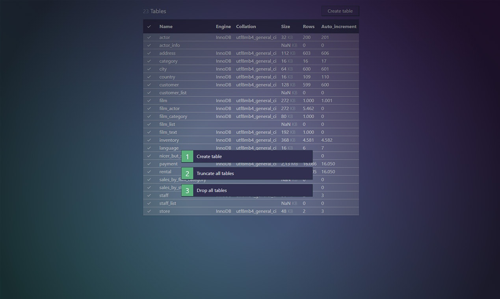Click the Create table button above the table list
Image resolution: width=500 pixels, height=299 pixels.
pos(340,11)
